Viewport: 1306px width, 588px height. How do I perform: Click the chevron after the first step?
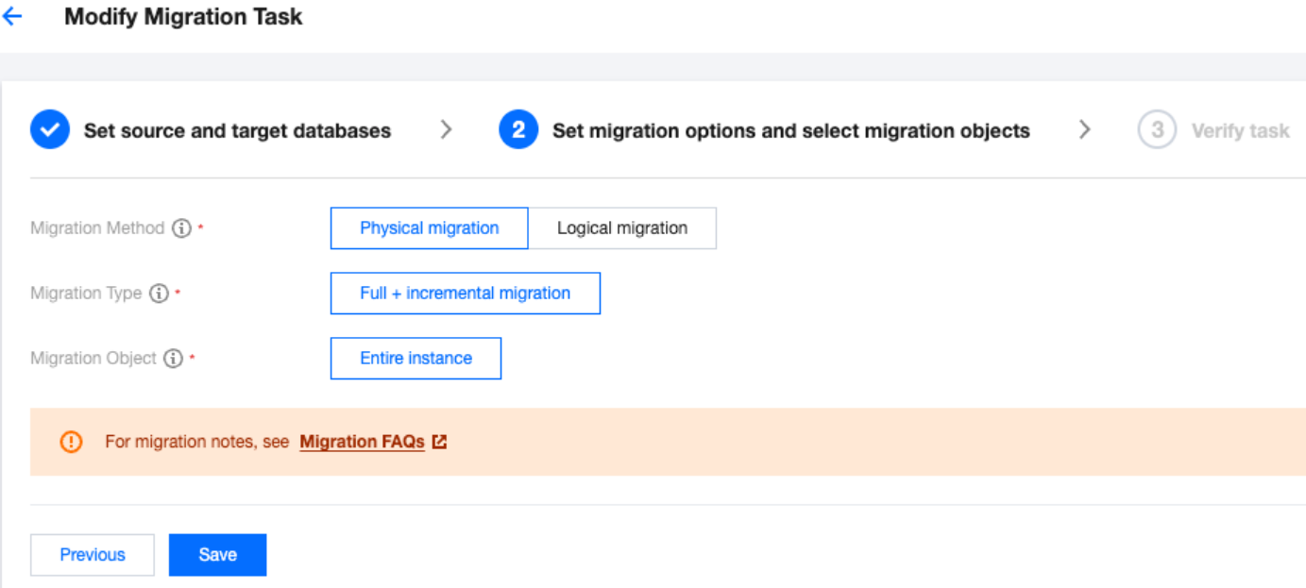click(x=447, y=130)
